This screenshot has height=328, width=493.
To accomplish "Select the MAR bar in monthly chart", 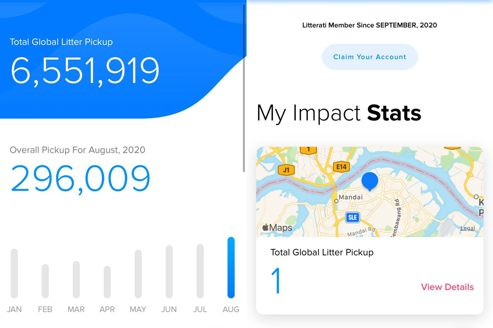I will 76,279.
